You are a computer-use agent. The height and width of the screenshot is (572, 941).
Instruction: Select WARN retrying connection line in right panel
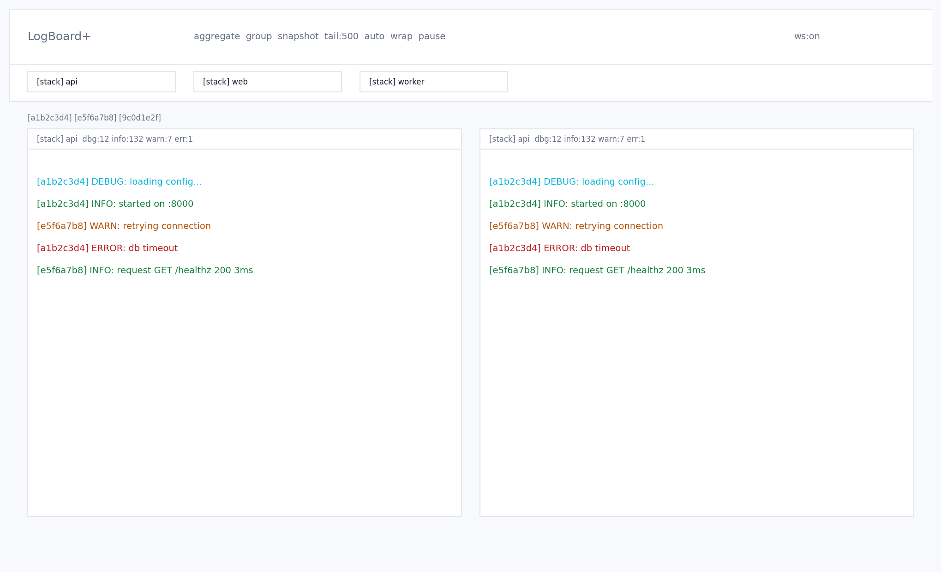(575, 226)
